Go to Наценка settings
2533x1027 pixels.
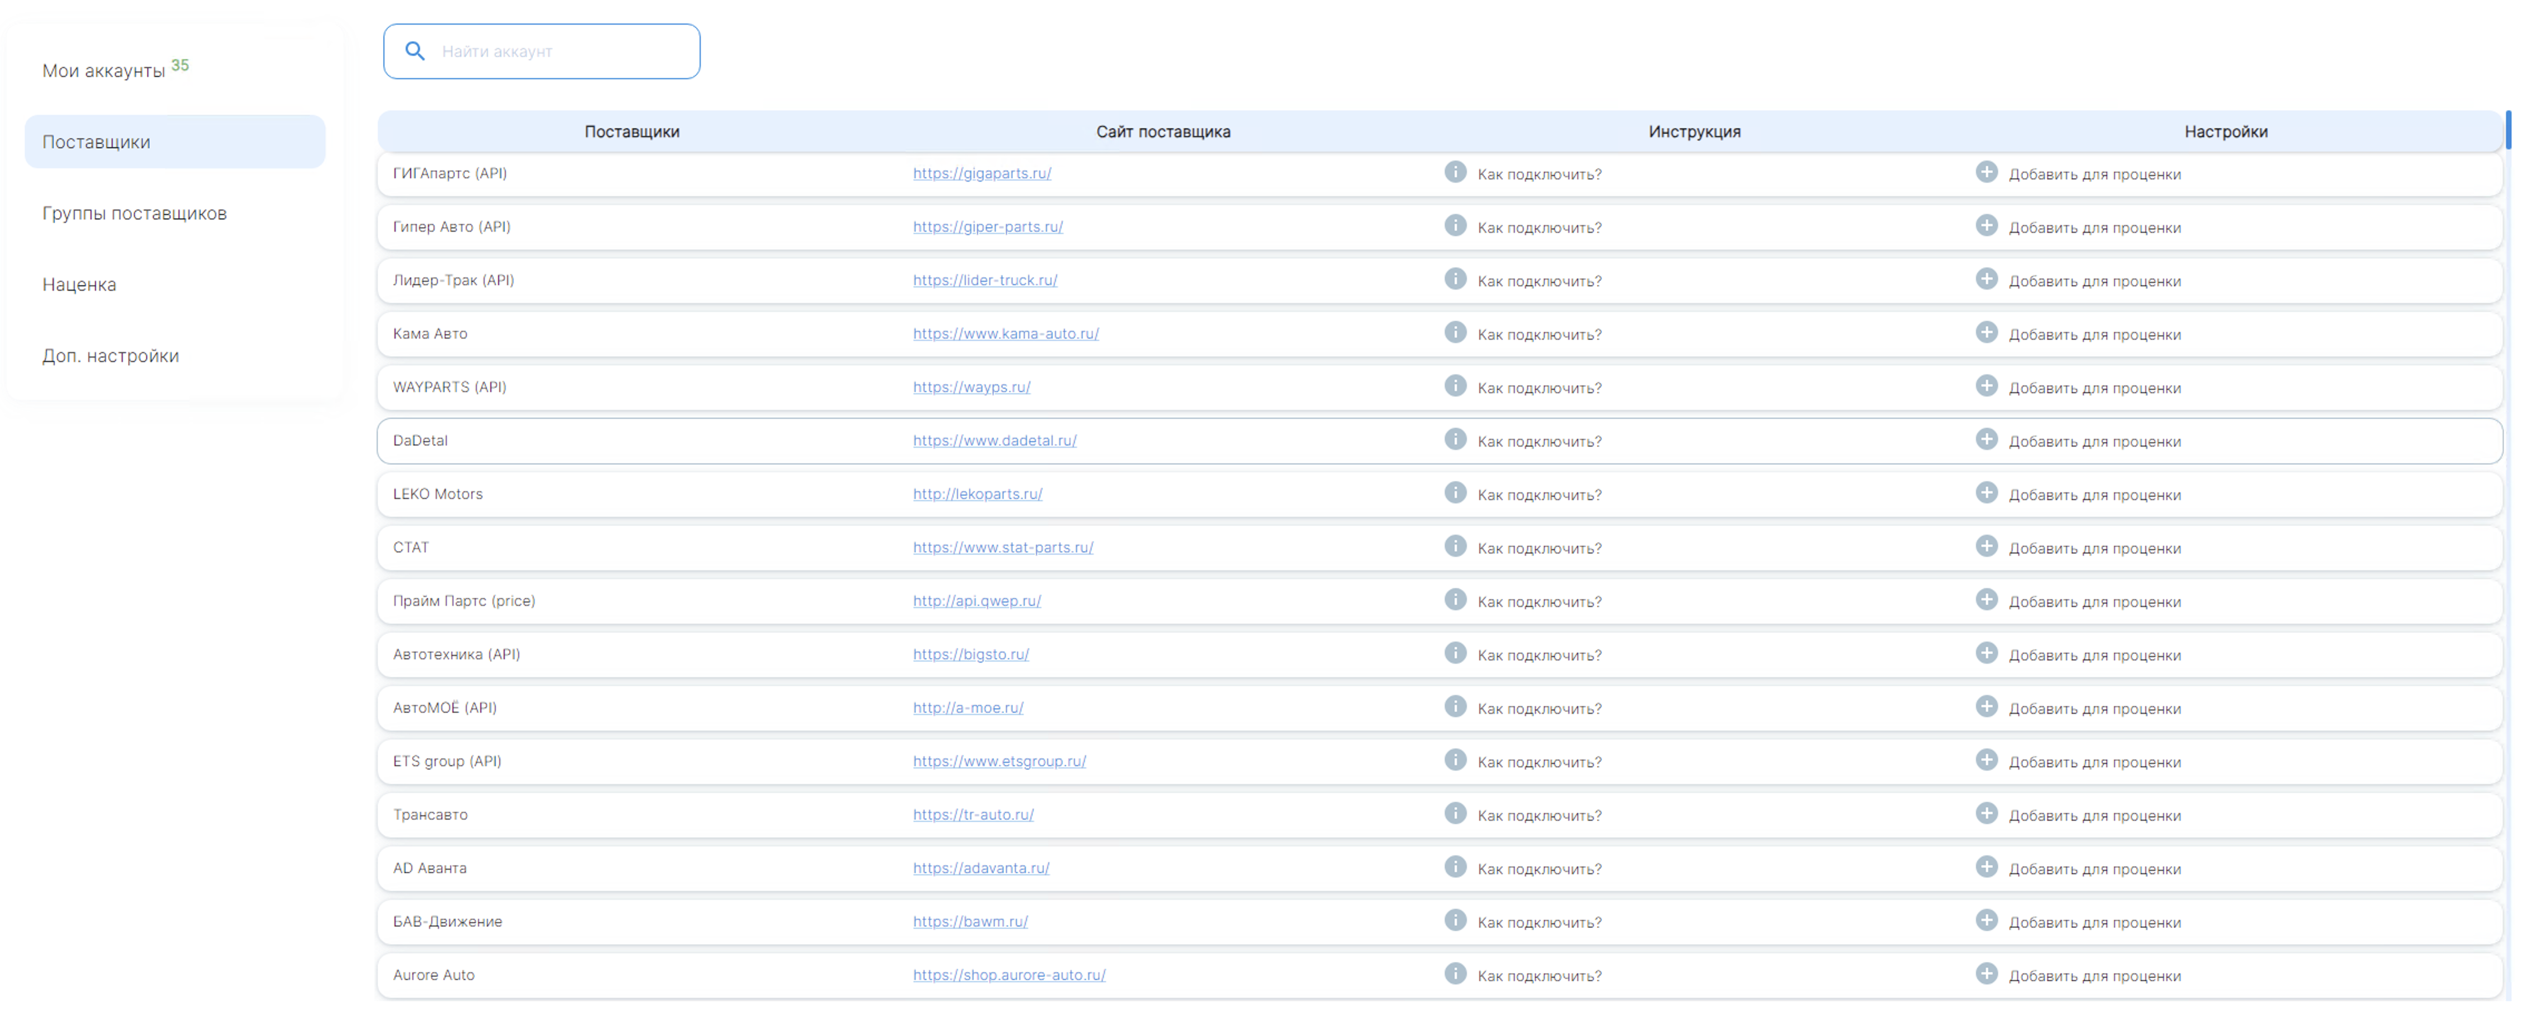(79, 284)
